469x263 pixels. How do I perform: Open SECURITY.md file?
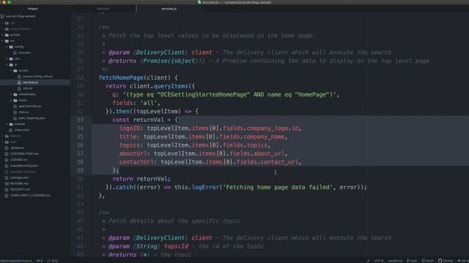[20, 189]
